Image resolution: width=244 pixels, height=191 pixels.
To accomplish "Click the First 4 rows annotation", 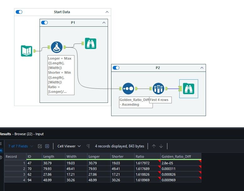I will [160, 100].
